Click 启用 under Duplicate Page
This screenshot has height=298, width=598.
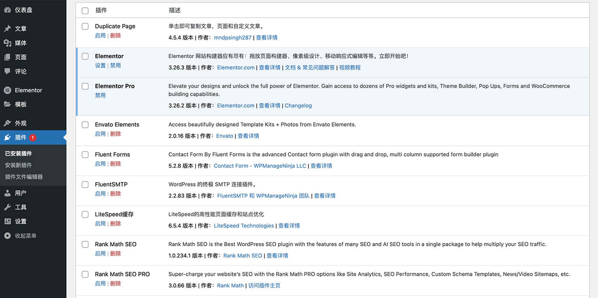point(100,36)
